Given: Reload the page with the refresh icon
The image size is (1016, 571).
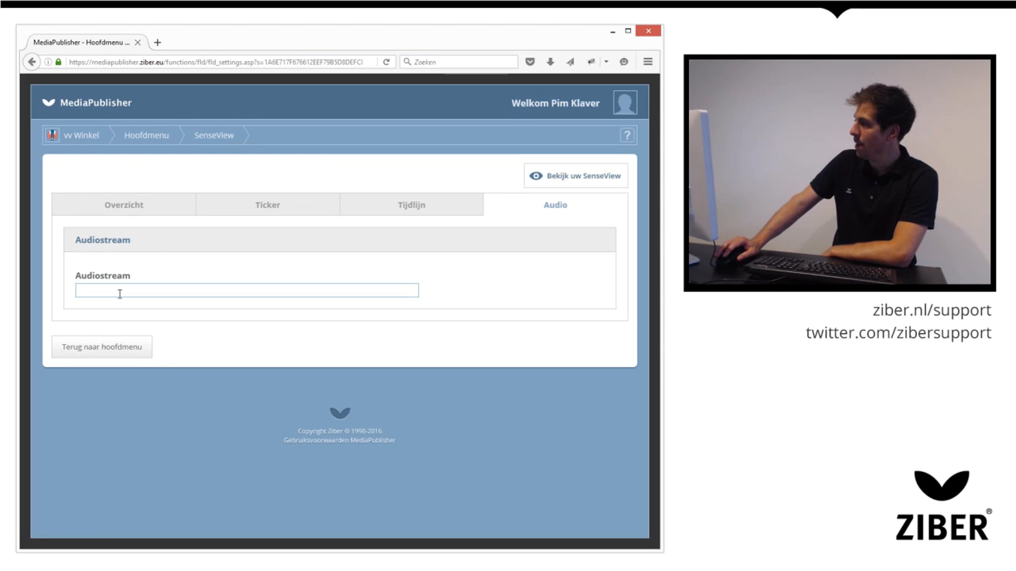Looking at the screenshot, I should (386, 62).
